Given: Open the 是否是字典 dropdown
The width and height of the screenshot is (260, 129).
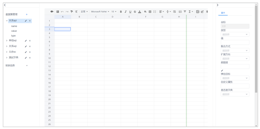Looking at the screenshot, I should [x=235, y=94].
